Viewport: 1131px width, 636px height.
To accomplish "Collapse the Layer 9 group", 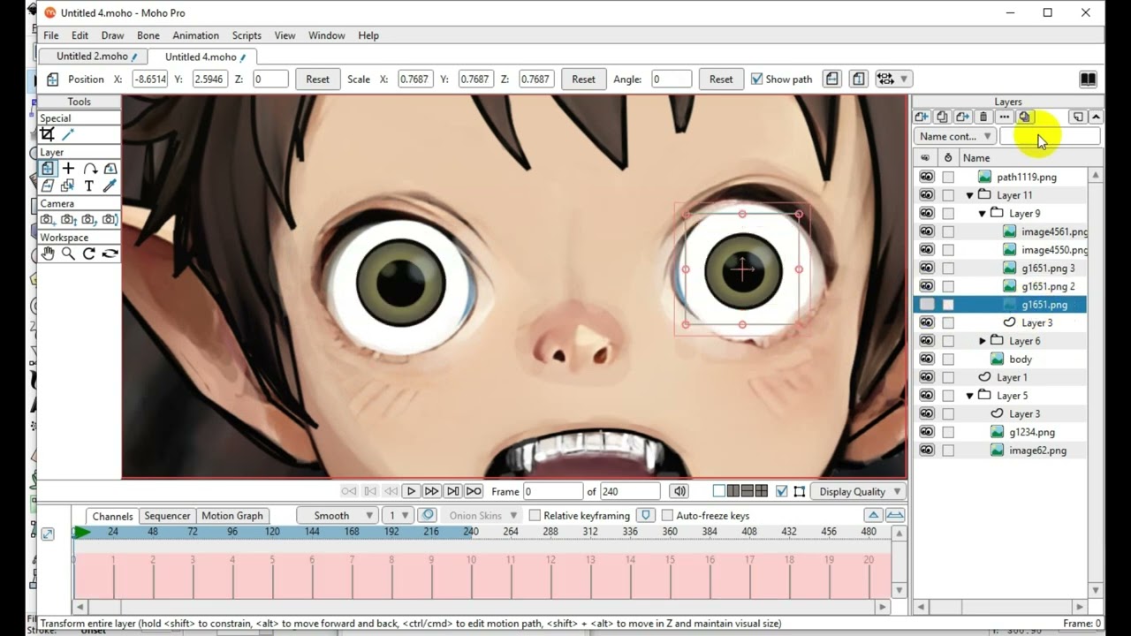I will click(x=983, y=214).
